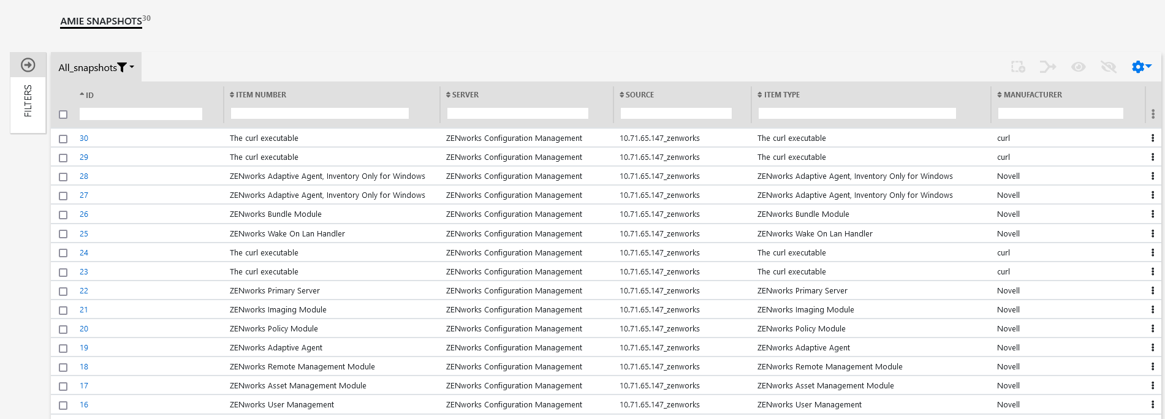Expand the Filters panel arrow icon
This screenshot has height=419, width=1165.
28,65
